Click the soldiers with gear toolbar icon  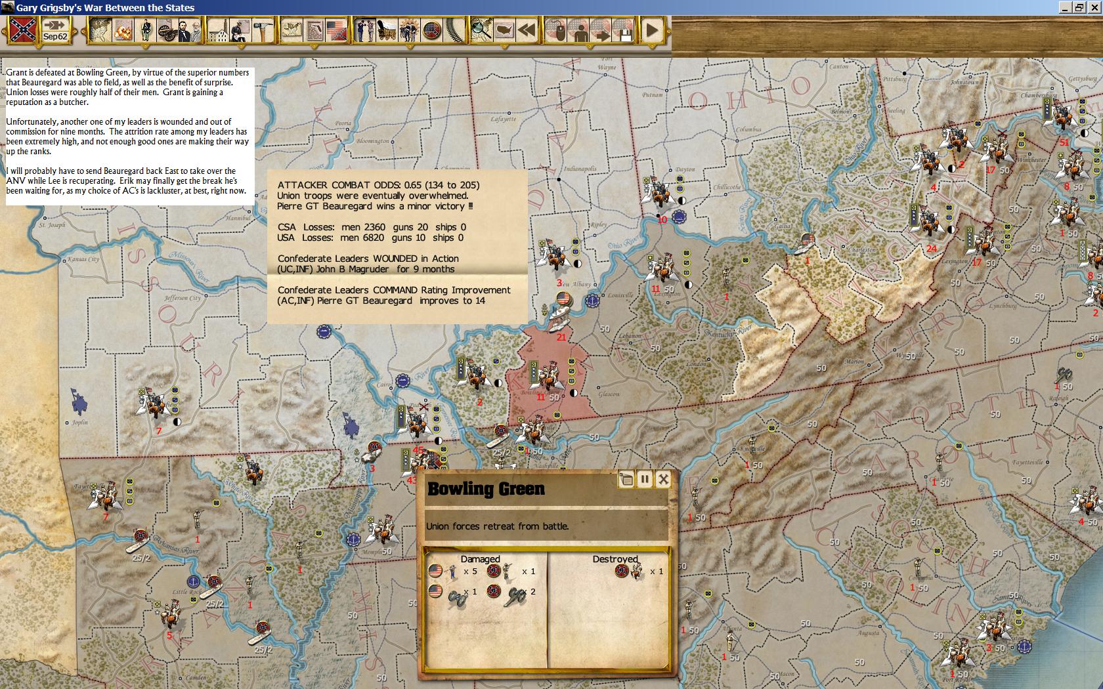[x=409, y=30]
